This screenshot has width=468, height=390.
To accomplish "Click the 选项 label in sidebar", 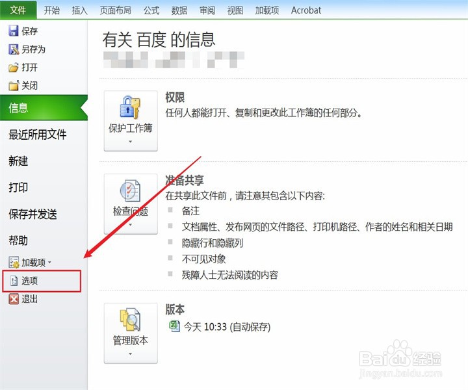I will (29, 281).
